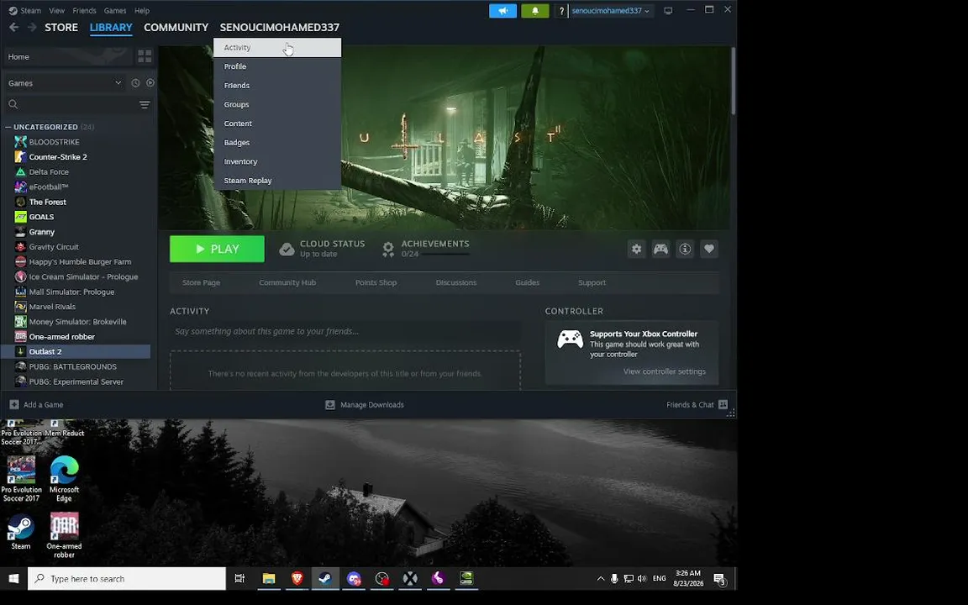Screen dimensions: 968x605
Task: Click the Add a Game plus icon
Action: coord(14,404)
